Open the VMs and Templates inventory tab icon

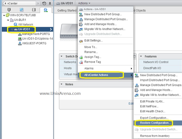point(21,10)
